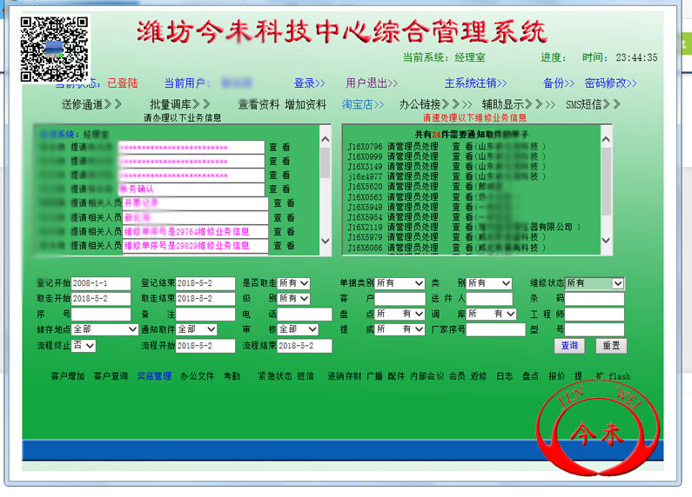Open the 登录>> login link

pyautogui.click(x=309, y=83)
